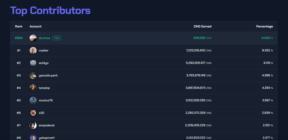
Task: Click duvinca's sunset avatar
Action: (x=33, y=38)
